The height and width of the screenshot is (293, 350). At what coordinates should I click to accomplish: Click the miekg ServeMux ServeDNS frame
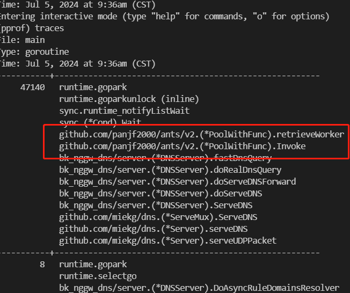coord(158,217)
